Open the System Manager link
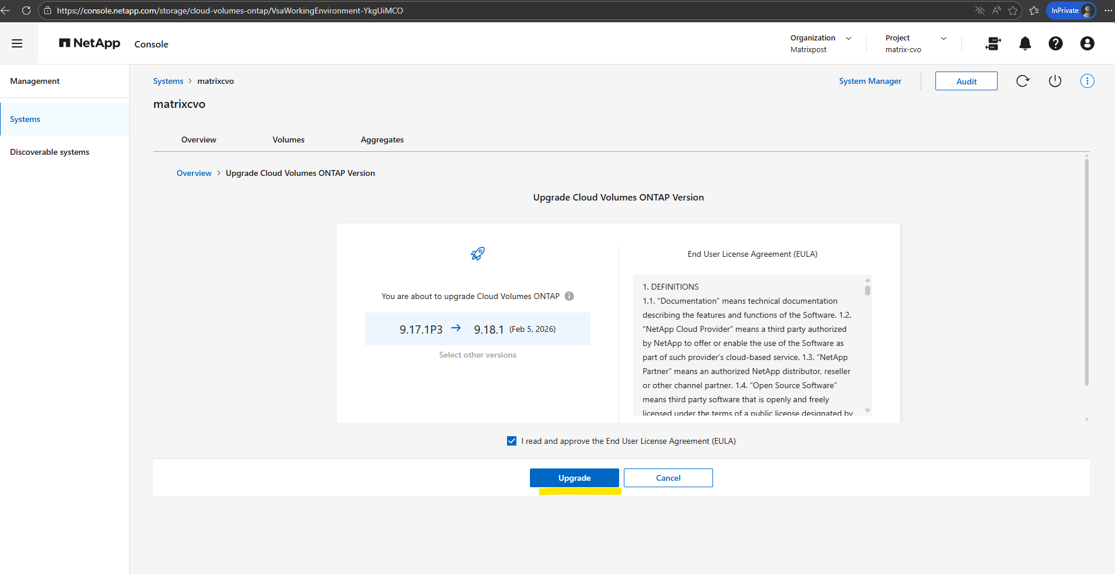This screenshot has width=1115, height=574. click(870, 81)
